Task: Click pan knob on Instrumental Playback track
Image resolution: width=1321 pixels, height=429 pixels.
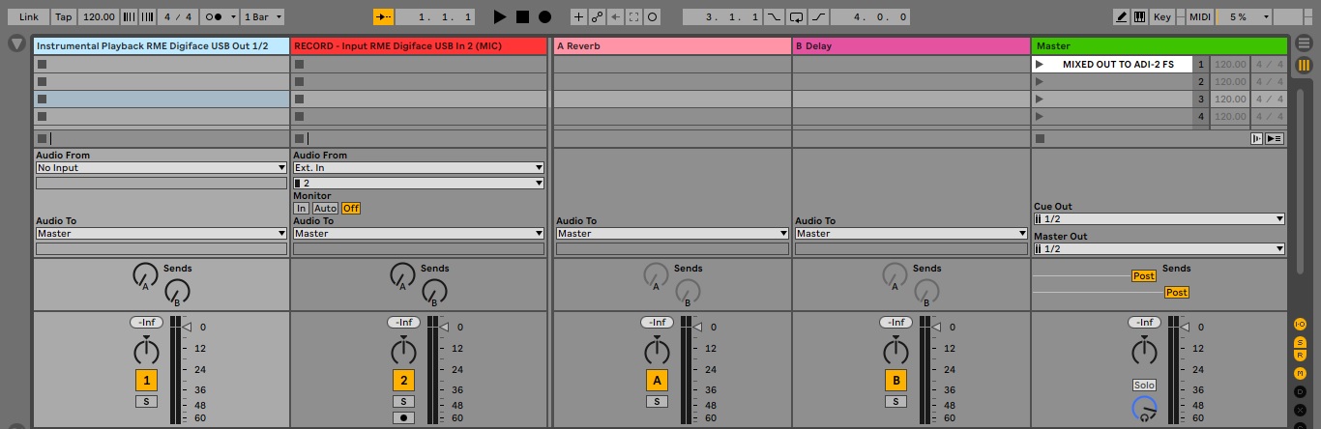Action: point(146,350)
